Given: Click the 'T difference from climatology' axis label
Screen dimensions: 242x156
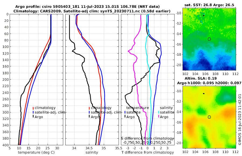Looking at the screenshot, I should (148, 153).
